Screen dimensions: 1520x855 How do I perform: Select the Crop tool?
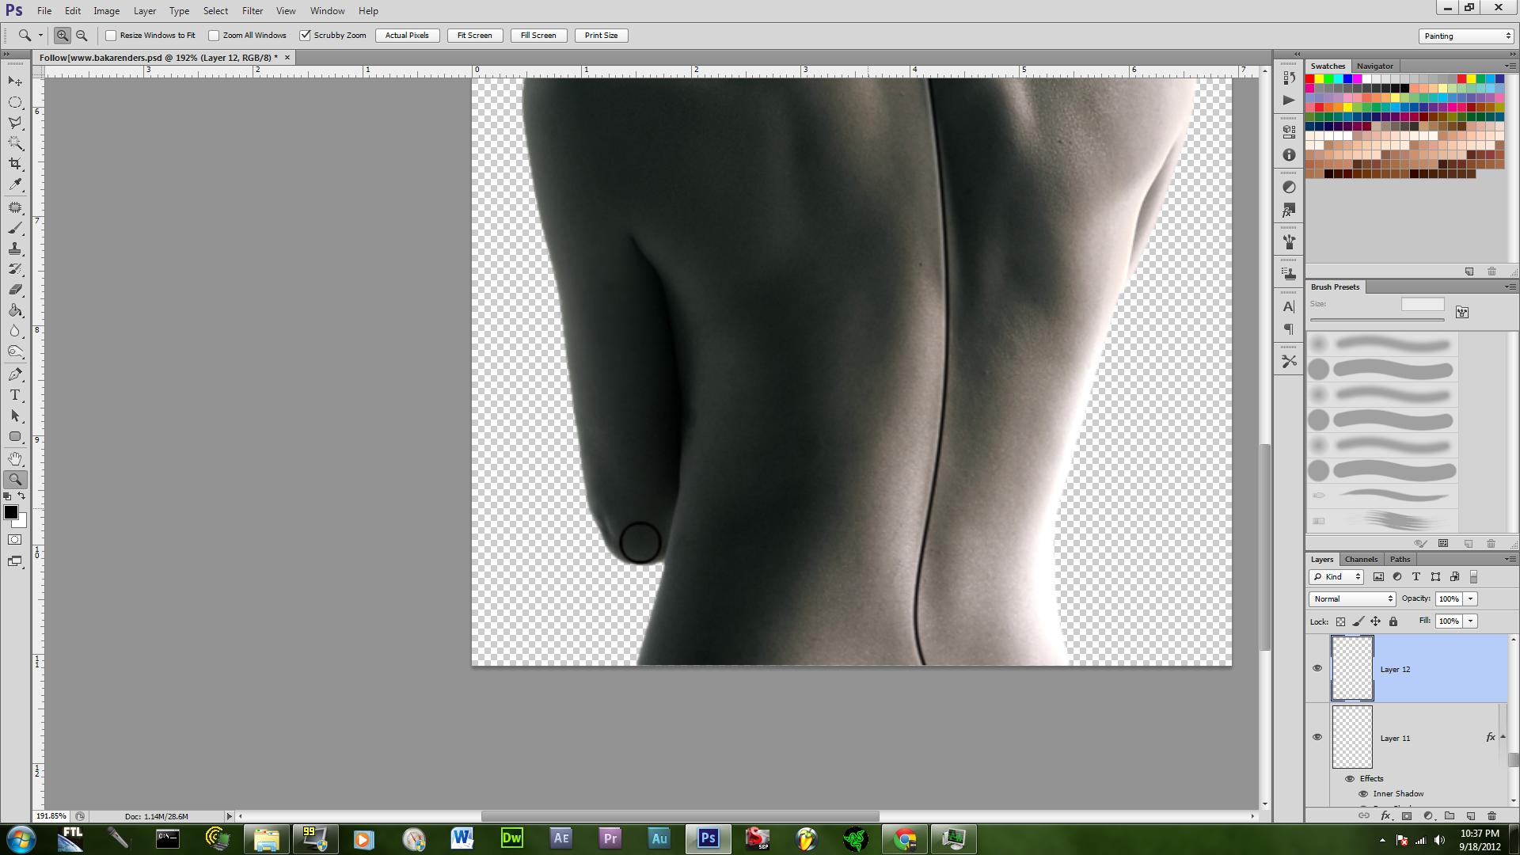pos(15,164)
